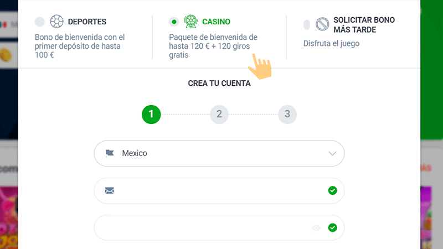
Task: Click the envelope email icon
Action: click(110, 191)
